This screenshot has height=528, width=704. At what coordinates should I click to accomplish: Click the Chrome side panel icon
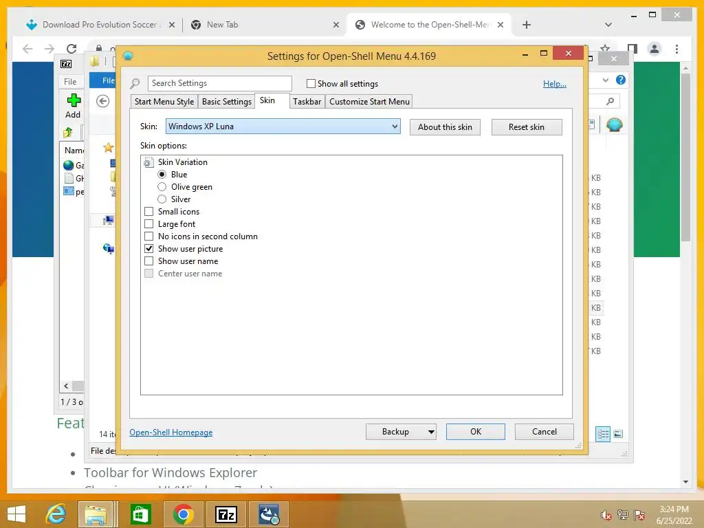[x=632, y=49]
